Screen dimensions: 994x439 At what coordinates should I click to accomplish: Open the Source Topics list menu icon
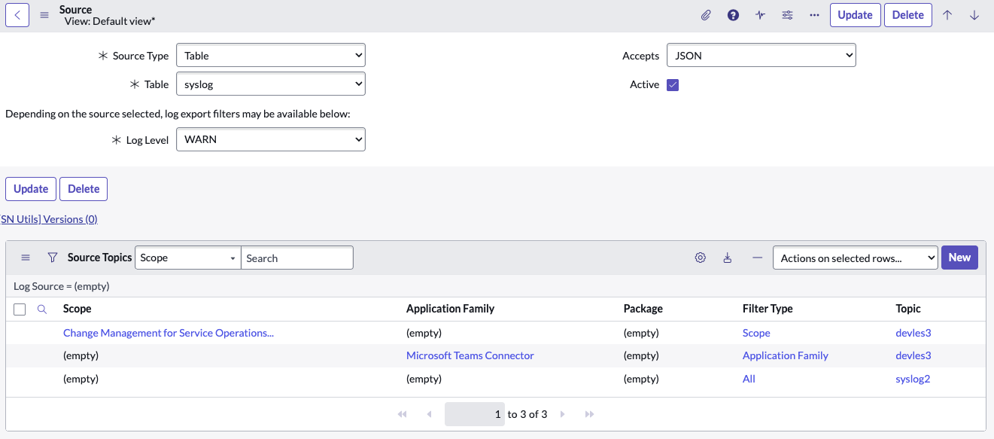tap(26, 258)
